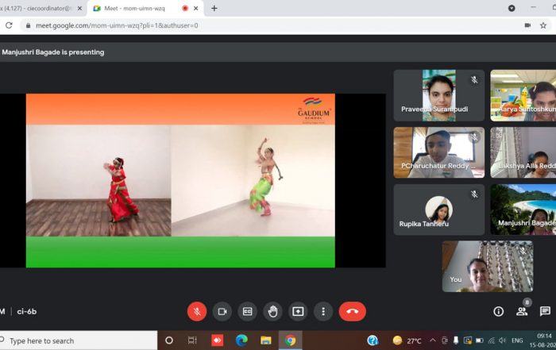Turn on closed captions
Image resolution: width=556 pixels, height=350 pixels.
point(248,311)
